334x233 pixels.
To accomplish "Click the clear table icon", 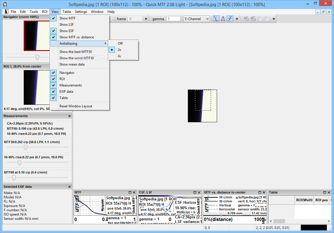I will (267, 19).
